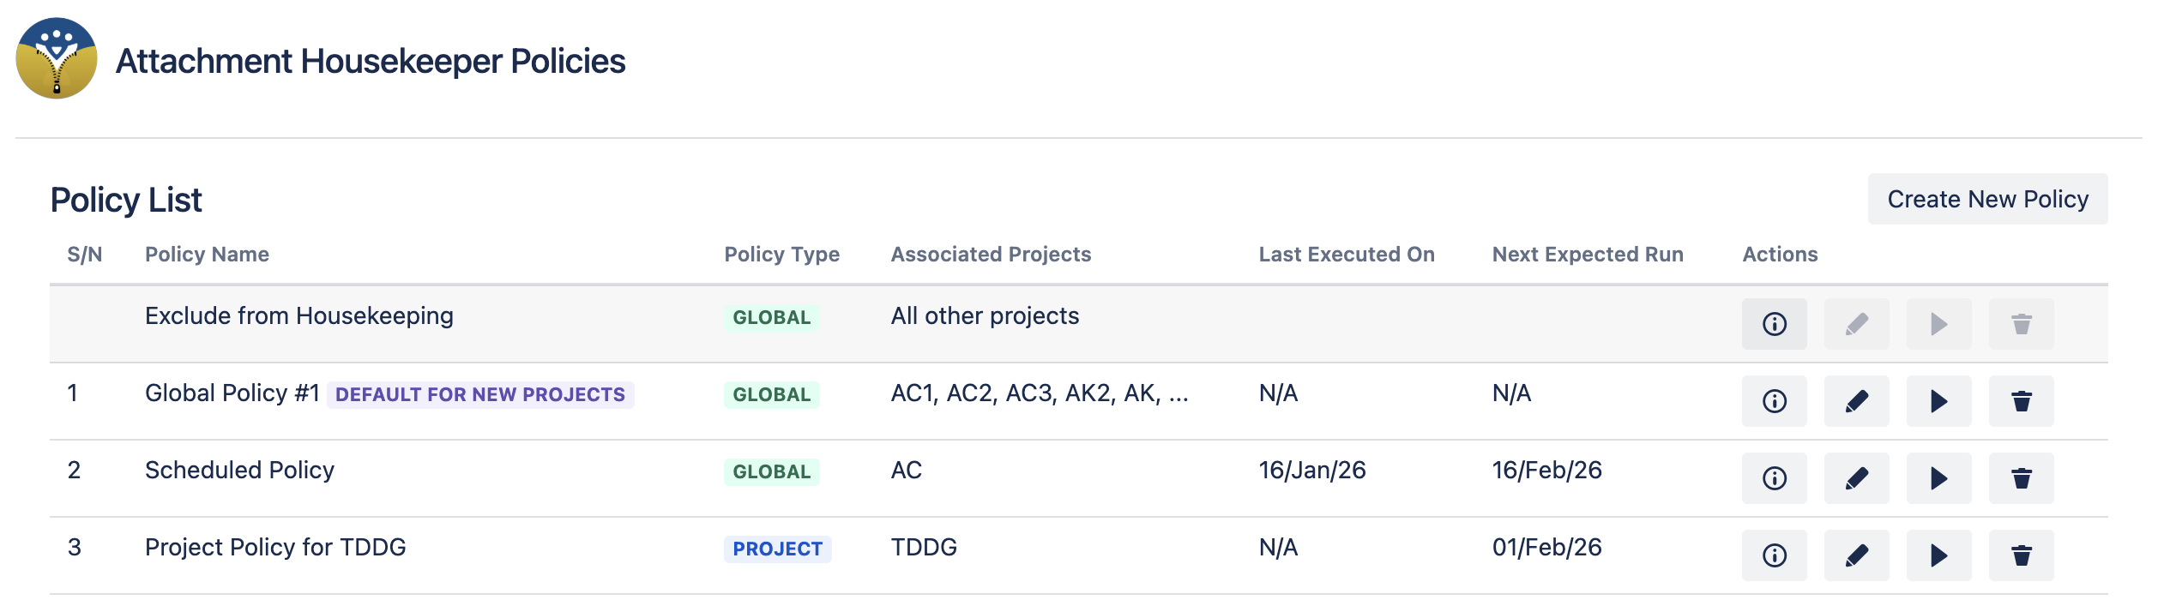Delete Project Policy for TDDG

click(2021, 555)
